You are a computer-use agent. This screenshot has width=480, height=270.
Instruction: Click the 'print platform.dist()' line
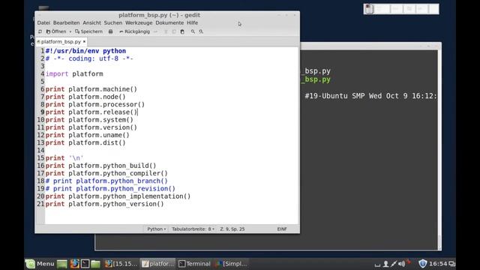point(85,142)
